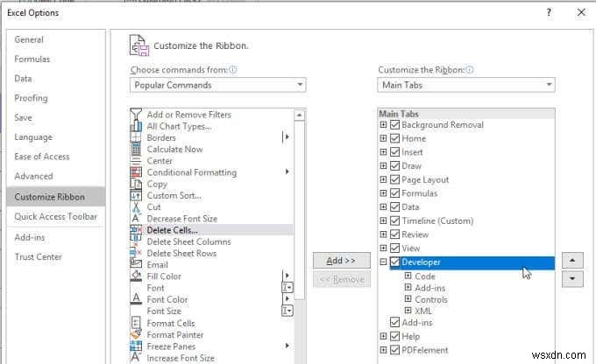Expand the XML group

point(408,311)
